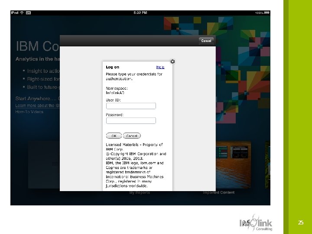The width and height of the screenshot is (312, 234).
Task: Click the 'Licensed Materials – Property of' text
Action: tap(134, 145)
